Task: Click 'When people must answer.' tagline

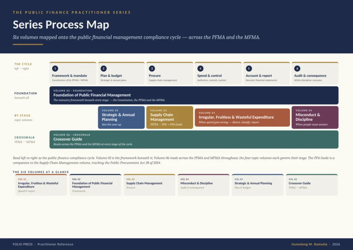Action: coord(312,125)
